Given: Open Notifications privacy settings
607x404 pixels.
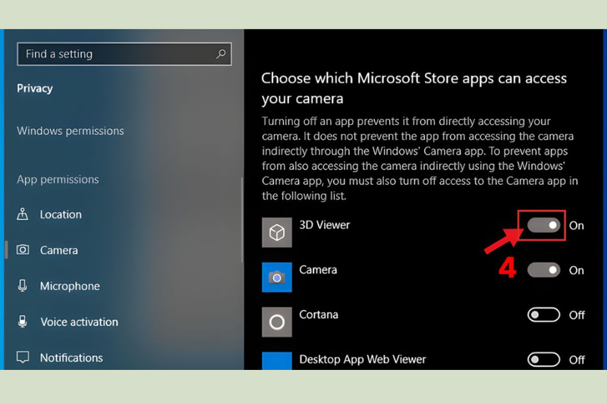Looking at the screenshot, I should tap(71, 358).
